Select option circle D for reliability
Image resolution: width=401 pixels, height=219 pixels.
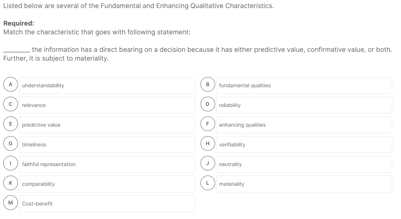[x=207, y=105]
